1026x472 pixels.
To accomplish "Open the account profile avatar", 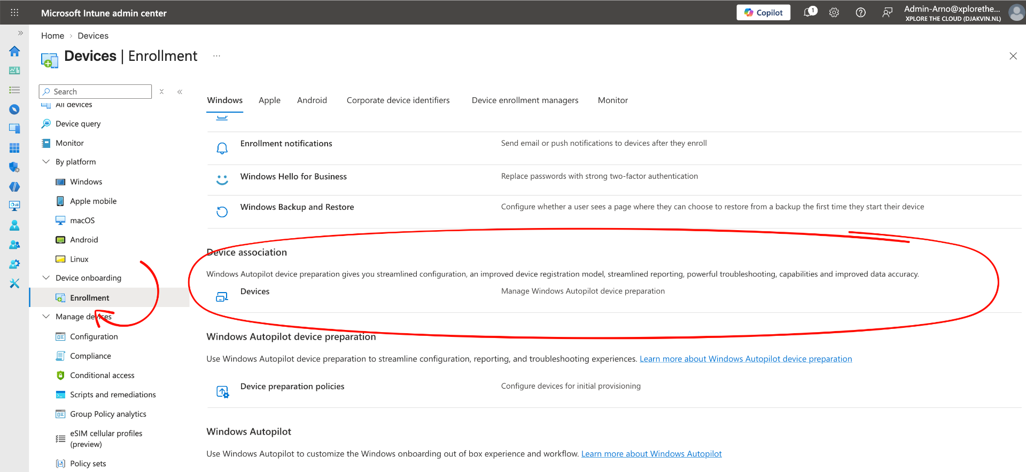I will 1016,12.
